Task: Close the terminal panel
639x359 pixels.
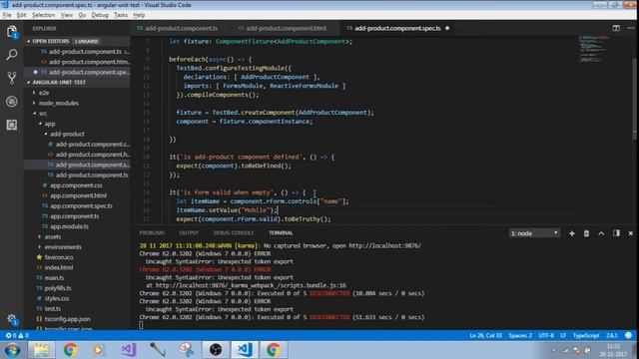Action: pyautogui.click(x=630, y=233)
